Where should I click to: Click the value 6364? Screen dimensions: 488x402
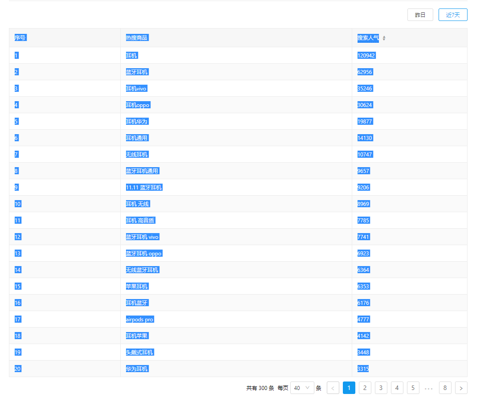pyautogui.click(x=363, y=270)
